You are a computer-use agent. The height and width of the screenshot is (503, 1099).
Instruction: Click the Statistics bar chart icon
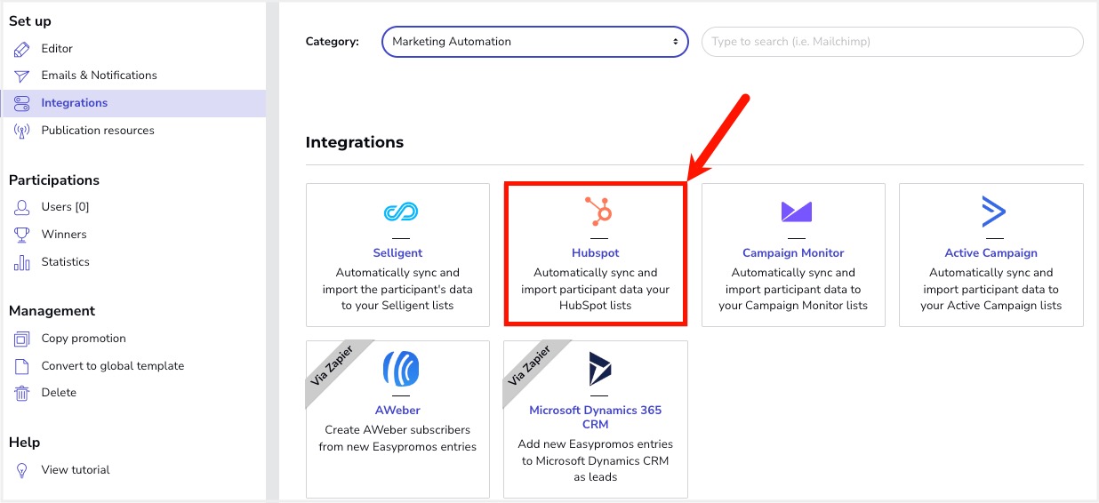(22, 262)
